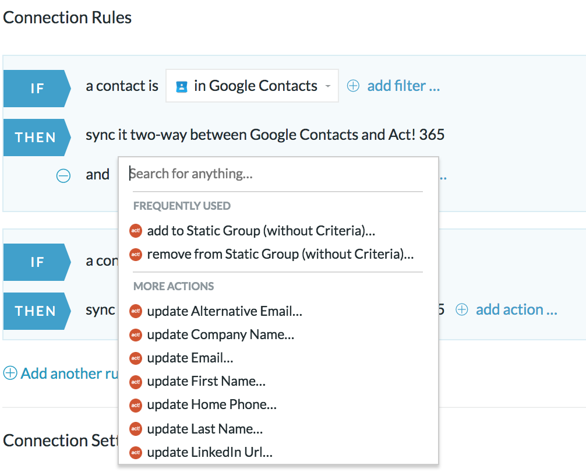Choose 'update LinkedIn Url...' action

[210, 452]
